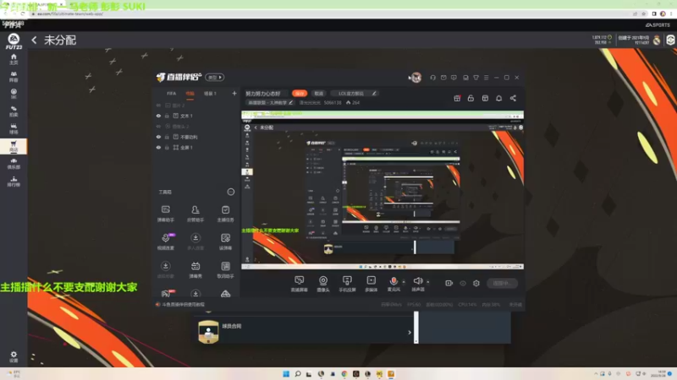Open Windows taskbar search
The height and width of the screenshot is (380, 677).
pos(298,374)
